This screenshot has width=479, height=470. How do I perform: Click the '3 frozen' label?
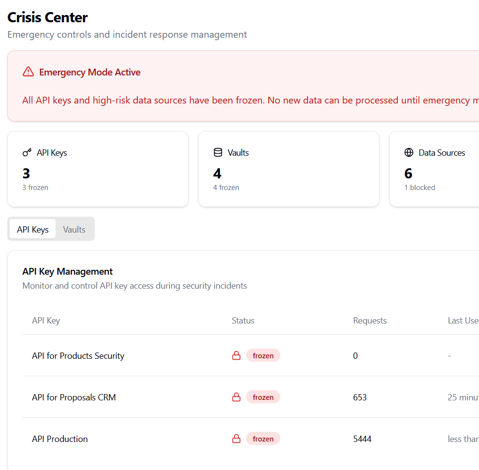(x=35, y=187)
